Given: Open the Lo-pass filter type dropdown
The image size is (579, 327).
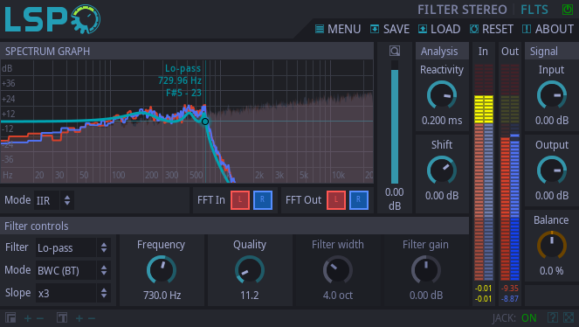Looking at the screenshot, I should [73, 247].
